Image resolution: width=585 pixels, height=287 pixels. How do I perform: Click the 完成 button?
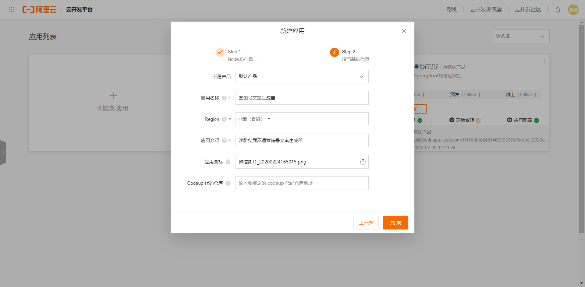click(395, 223)
